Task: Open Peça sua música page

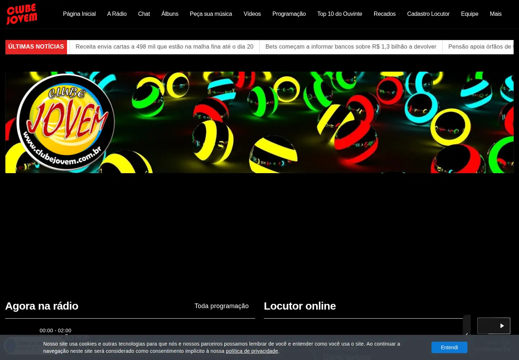Action: coord(211,14)
